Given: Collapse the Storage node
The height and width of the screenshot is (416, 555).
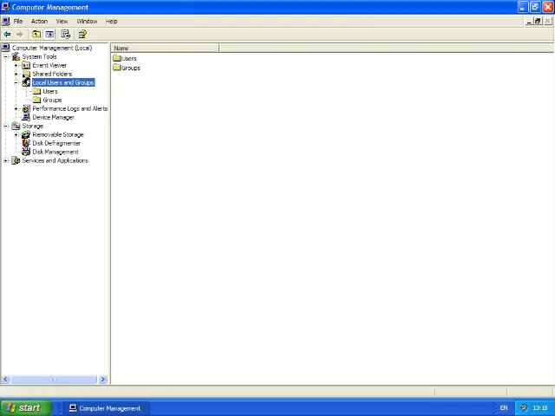Looking at the screenshot, I should (x=6, y=126).
